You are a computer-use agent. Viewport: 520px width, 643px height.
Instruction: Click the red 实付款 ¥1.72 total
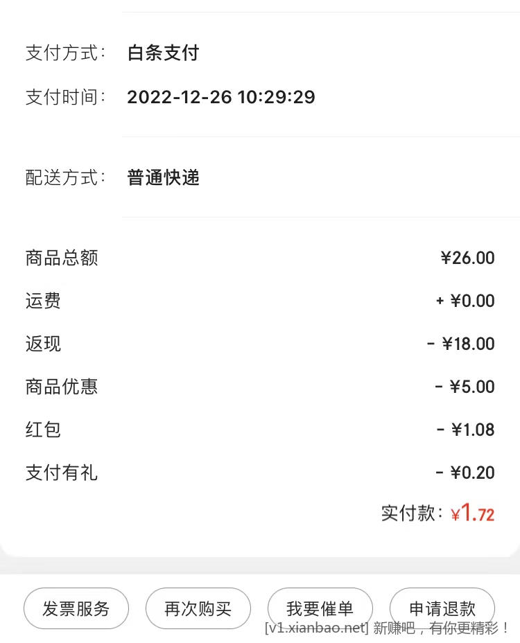point(472,513)
